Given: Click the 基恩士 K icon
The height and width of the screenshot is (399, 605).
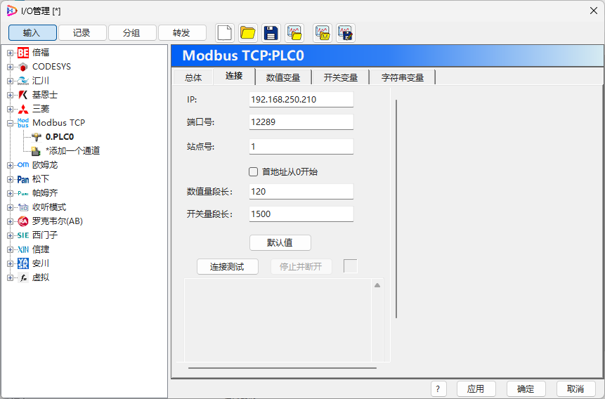Looking at the screenshot, I should pyautogui.click(x=23, y=95).
